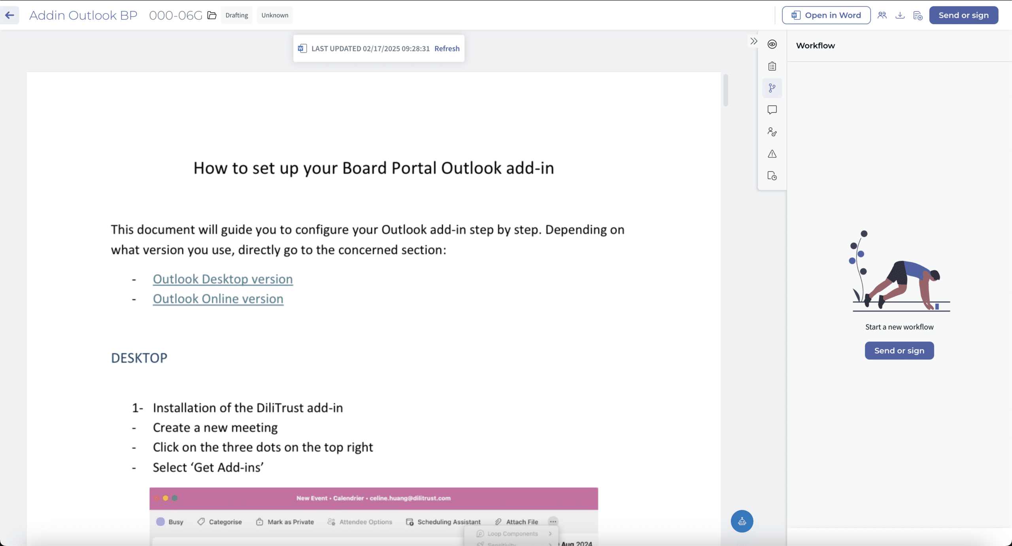The height and width of the screenshot is (546, 1012).
Task: Click the folder icon beside 000-06G
Action: coord(212,15)
